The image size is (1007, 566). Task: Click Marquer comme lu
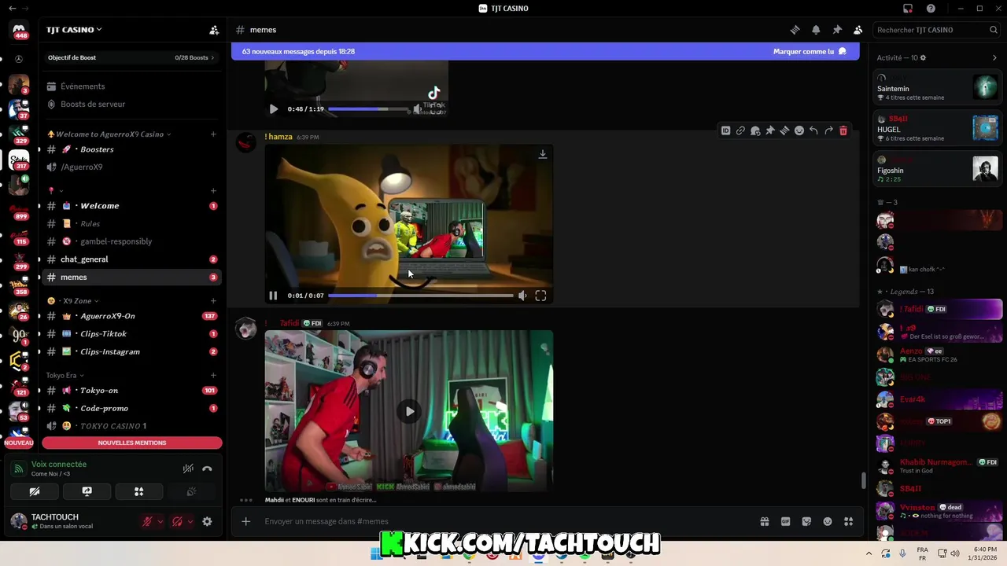[x=810, y=51]
